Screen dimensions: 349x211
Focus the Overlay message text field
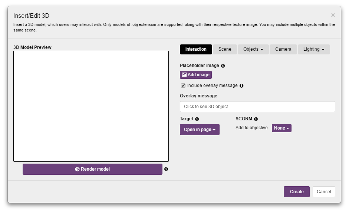pos(257,107)
